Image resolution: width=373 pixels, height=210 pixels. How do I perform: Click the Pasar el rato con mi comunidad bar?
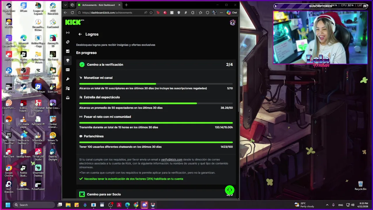click(x=156, y=123)
